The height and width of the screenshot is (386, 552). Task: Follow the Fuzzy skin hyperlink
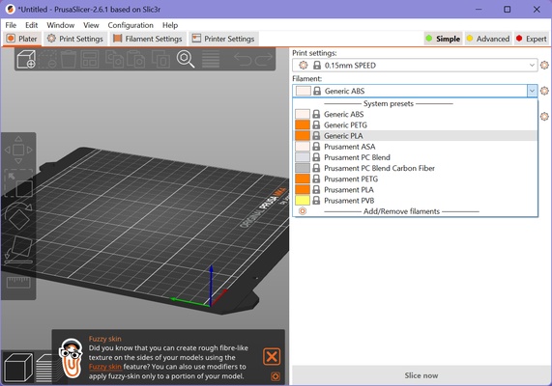pyautogui.click(x=105, y=367)
